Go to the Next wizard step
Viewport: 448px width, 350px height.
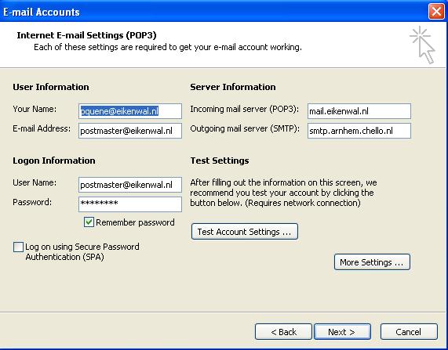pyautogui.click(x=342, y=332)
